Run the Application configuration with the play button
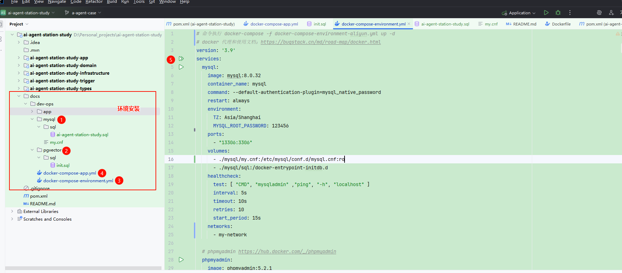Viewport: 622px width, 273px height. 546,13
